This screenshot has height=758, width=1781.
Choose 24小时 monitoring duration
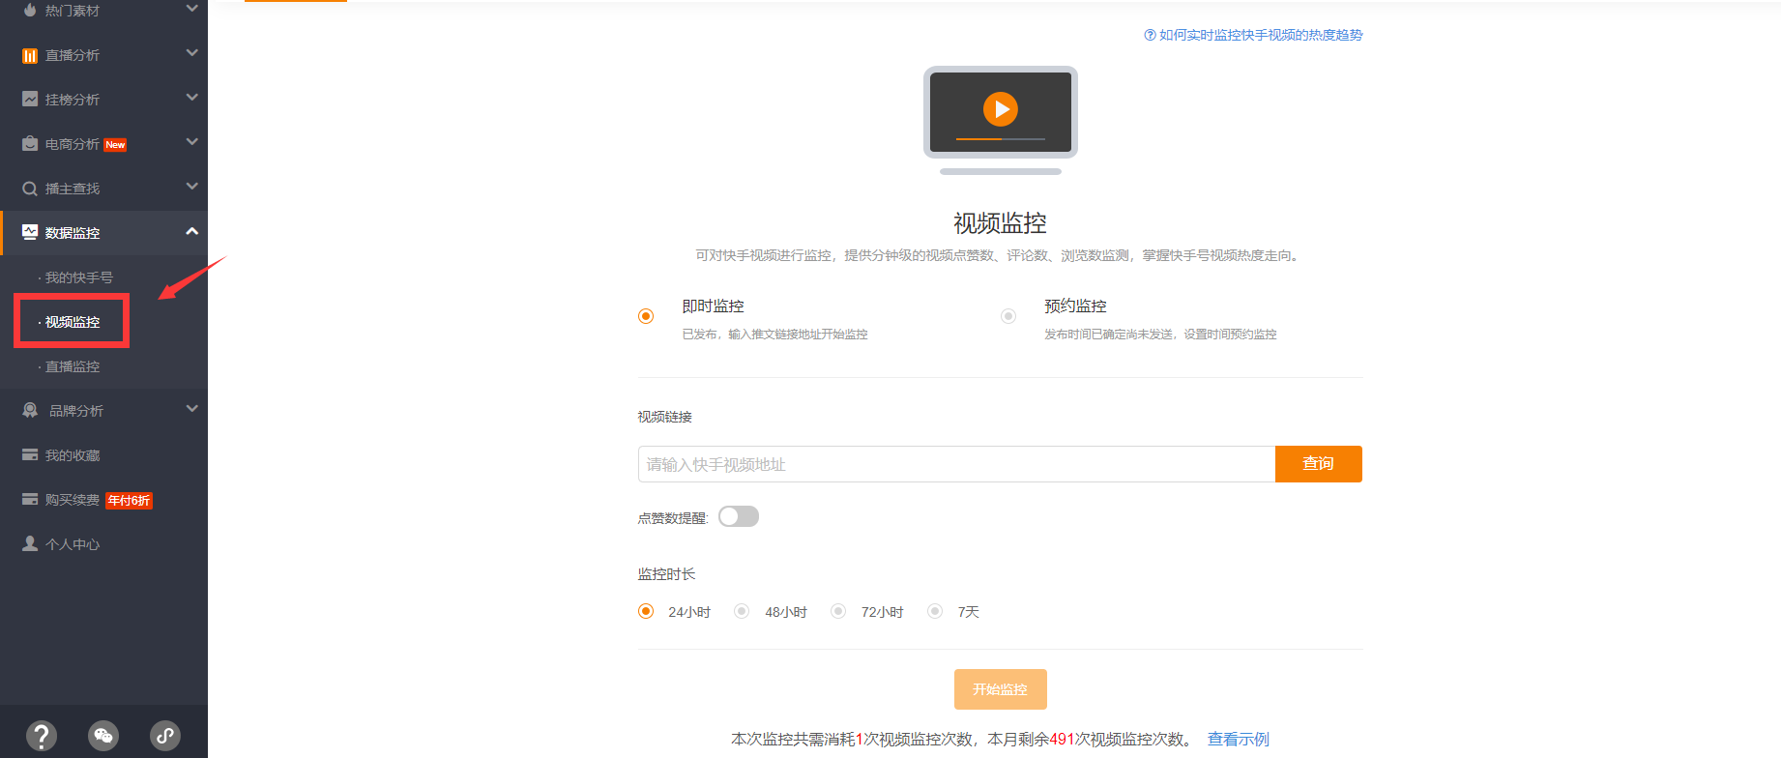646,611
